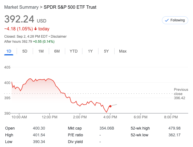193x147 pixels.
Task: Click the checkmark icon in Following button
Action: click(x=166, y=20)
